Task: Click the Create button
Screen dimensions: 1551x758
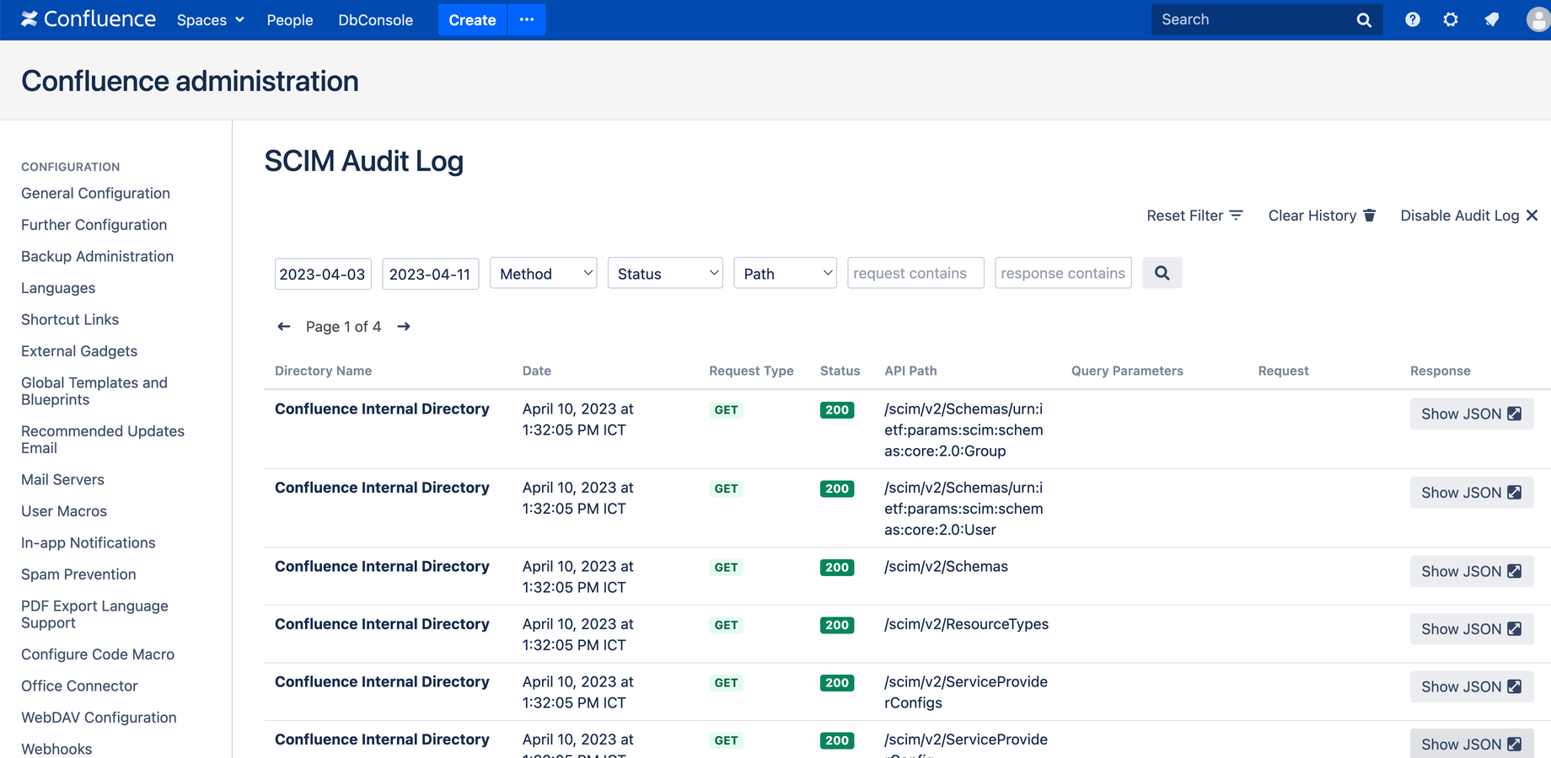Action: point(472,19)
